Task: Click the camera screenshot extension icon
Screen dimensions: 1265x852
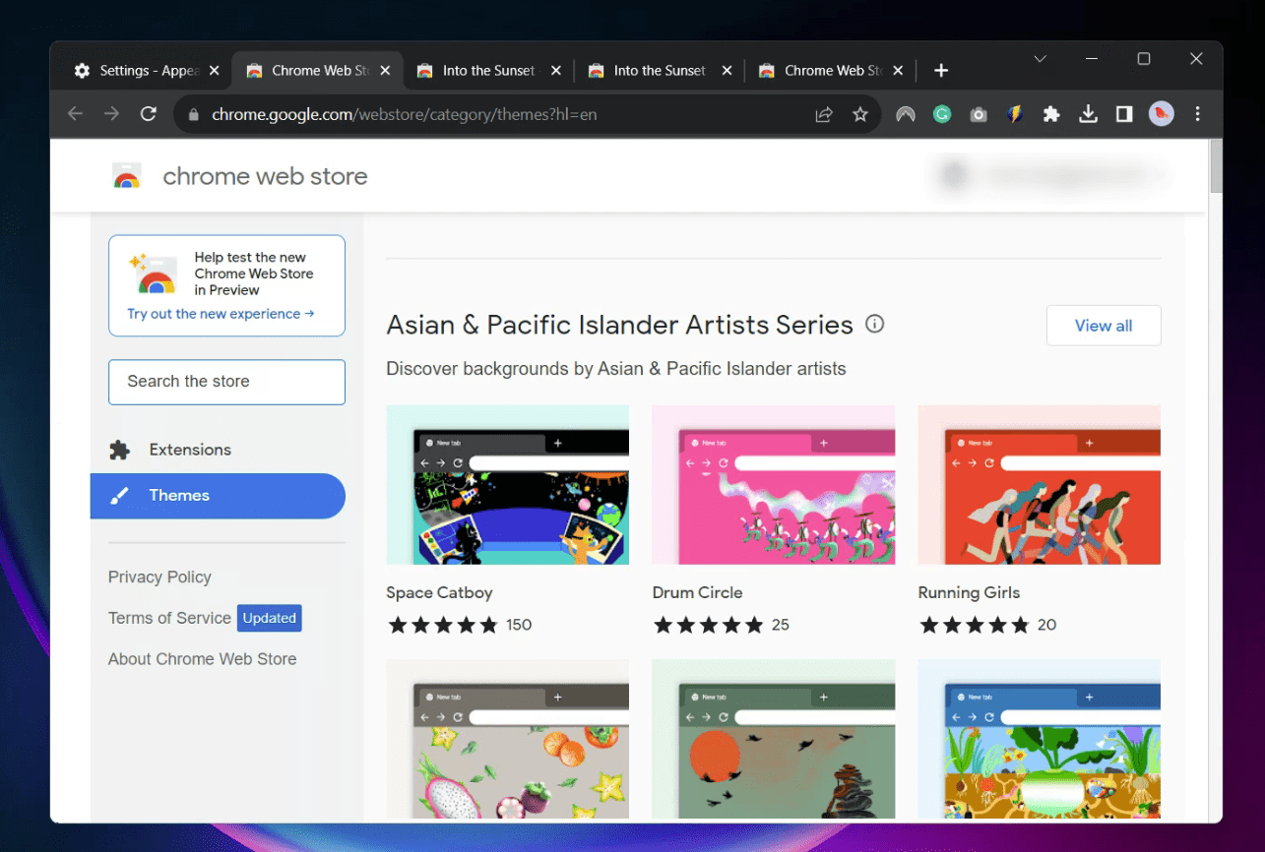Action: 979,114
